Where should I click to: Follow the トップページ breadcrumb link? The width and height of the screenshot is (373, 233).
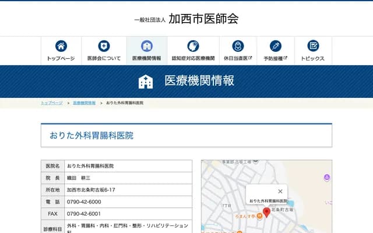click(52, 103)
